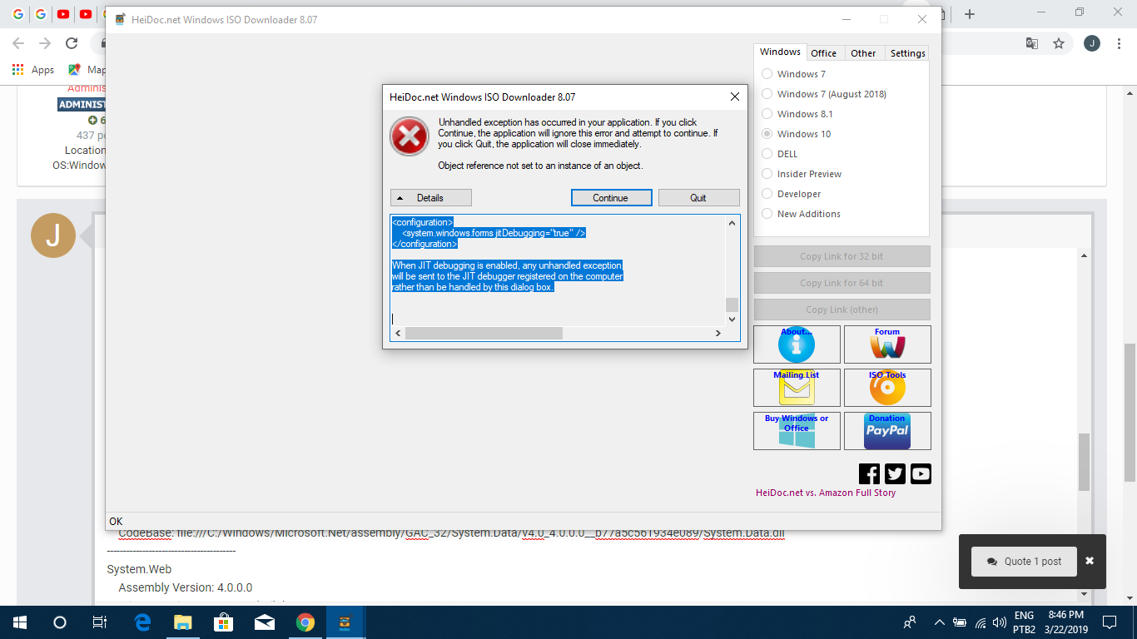Reload the page in Chrome

tap(72, 43)
